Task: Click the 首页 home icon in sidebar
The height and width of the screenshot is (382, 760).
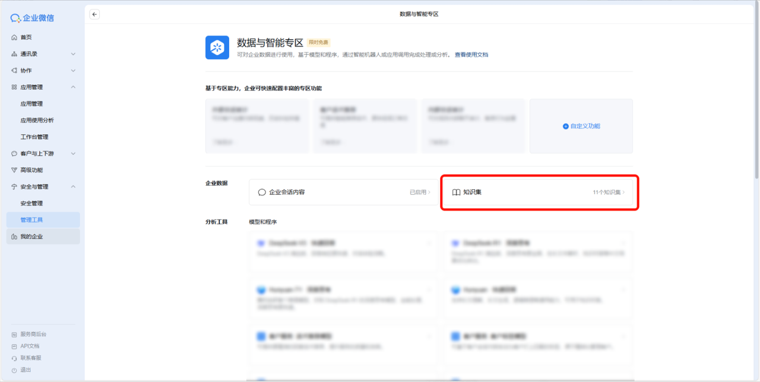Action: (14, 37)
